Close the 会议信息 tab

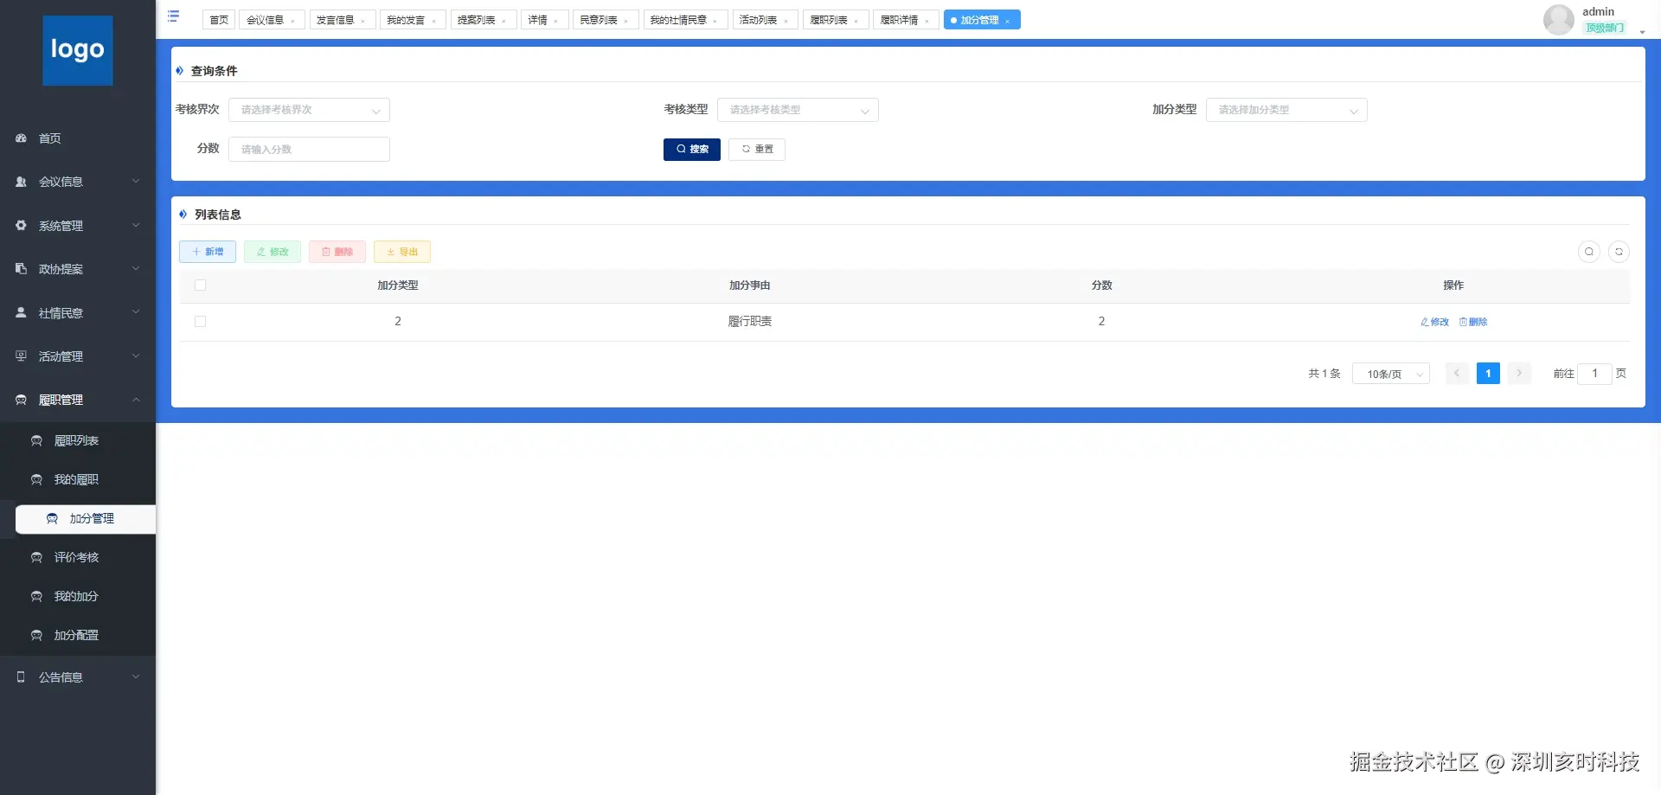[x=292, y=21]
